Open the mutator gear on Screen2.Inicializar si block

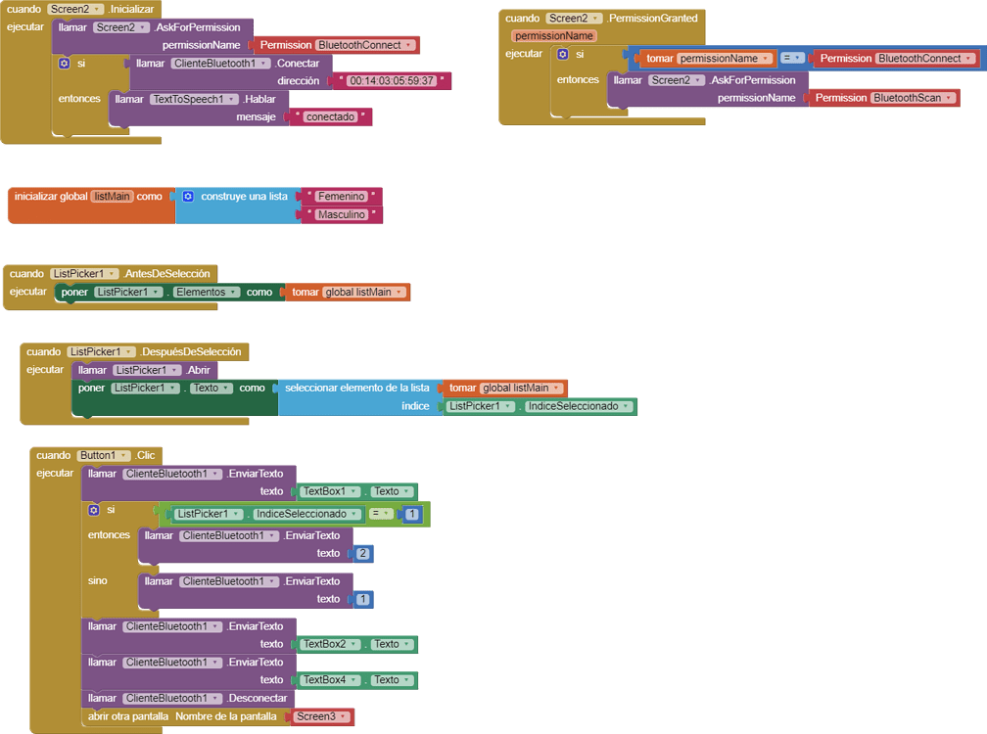point(64,63)
